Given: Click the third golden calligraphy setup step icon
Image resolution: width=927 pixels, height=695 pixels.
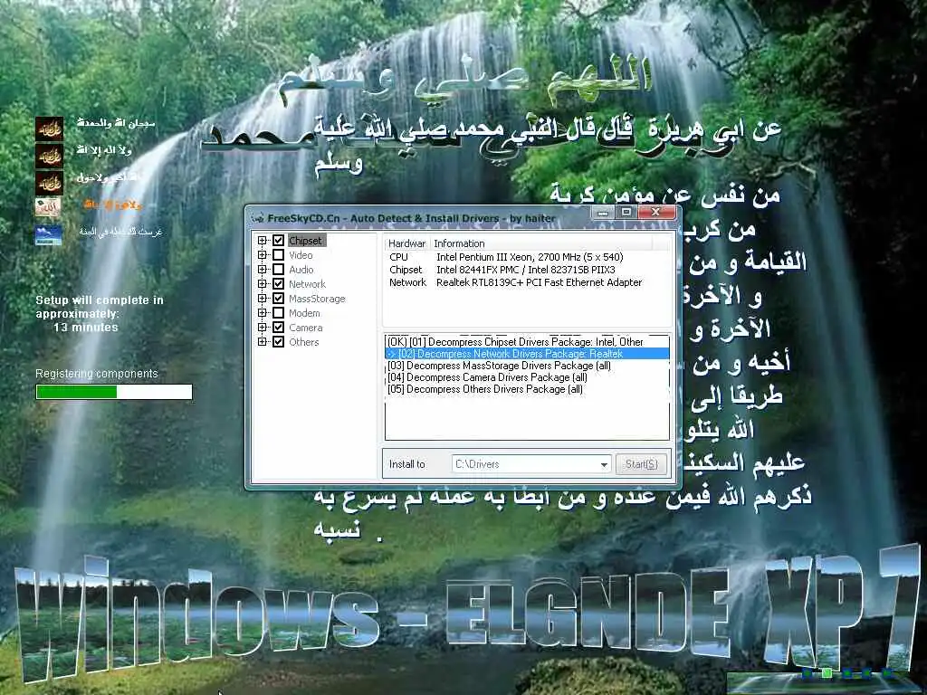Looking at the screenshot, I should [49, 183].
